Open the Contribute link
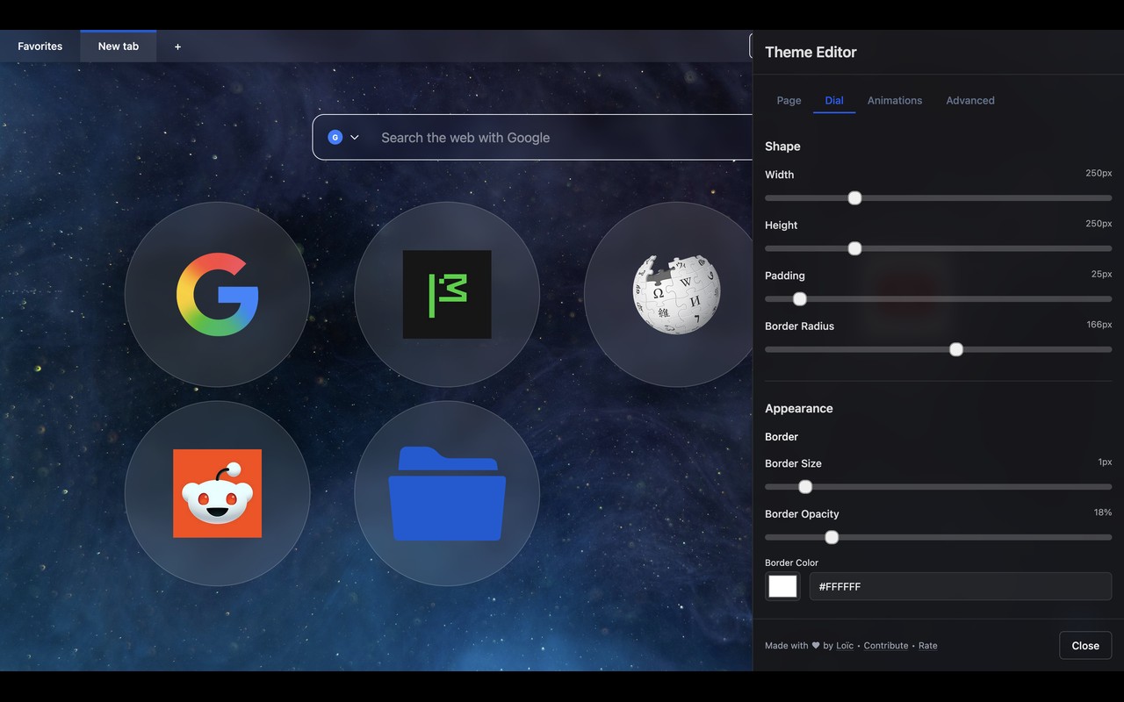Viewport: 1124px width, 702px height. (886, 645)
